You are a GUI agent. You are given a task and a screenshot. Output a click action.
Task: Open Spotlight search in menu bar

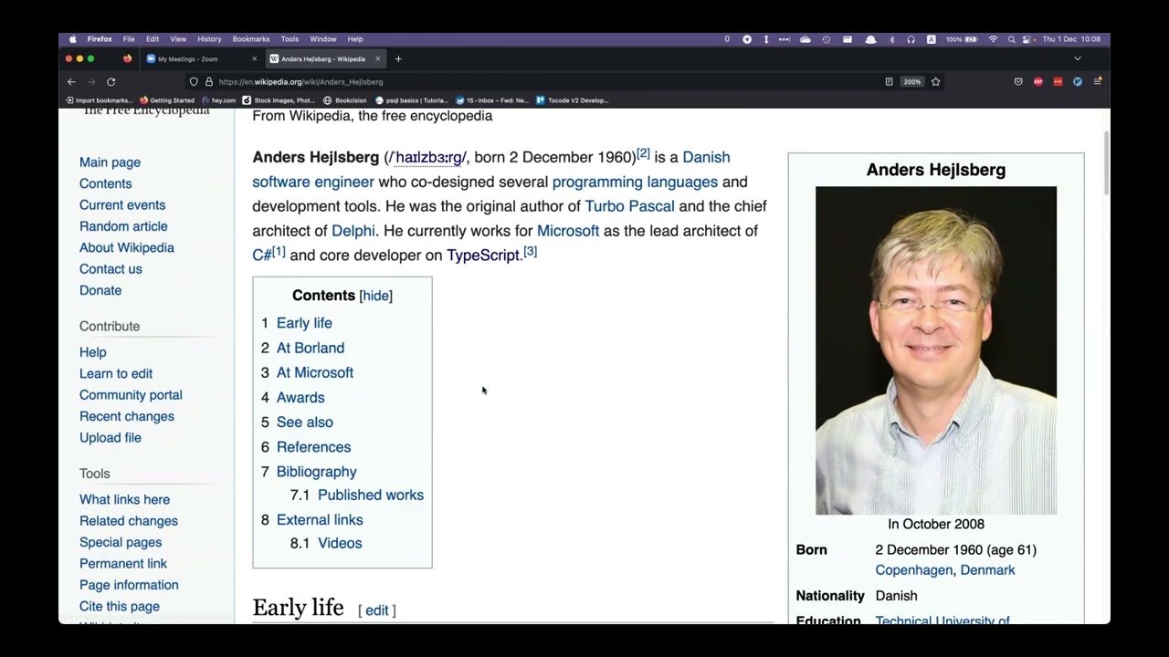tap(1011, 39)
